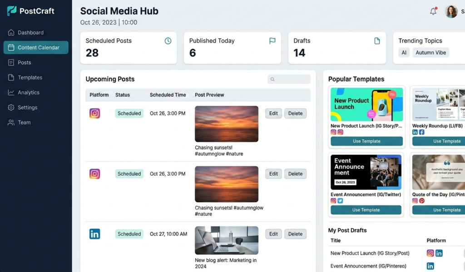Open the Templates section
Screen dimensions: 465x272
pos(30,77)
